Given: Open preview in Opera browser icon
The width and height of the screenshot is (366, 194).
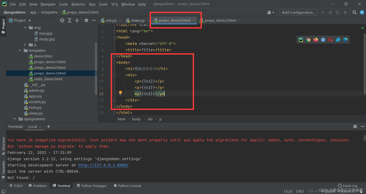Looking at the screenshot, I should [x=331, y=40].
